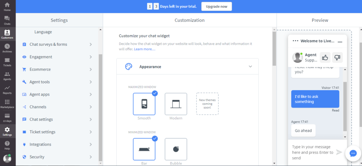Rate agent with thumbs down
362x166 pixels.
coord(337,57)
